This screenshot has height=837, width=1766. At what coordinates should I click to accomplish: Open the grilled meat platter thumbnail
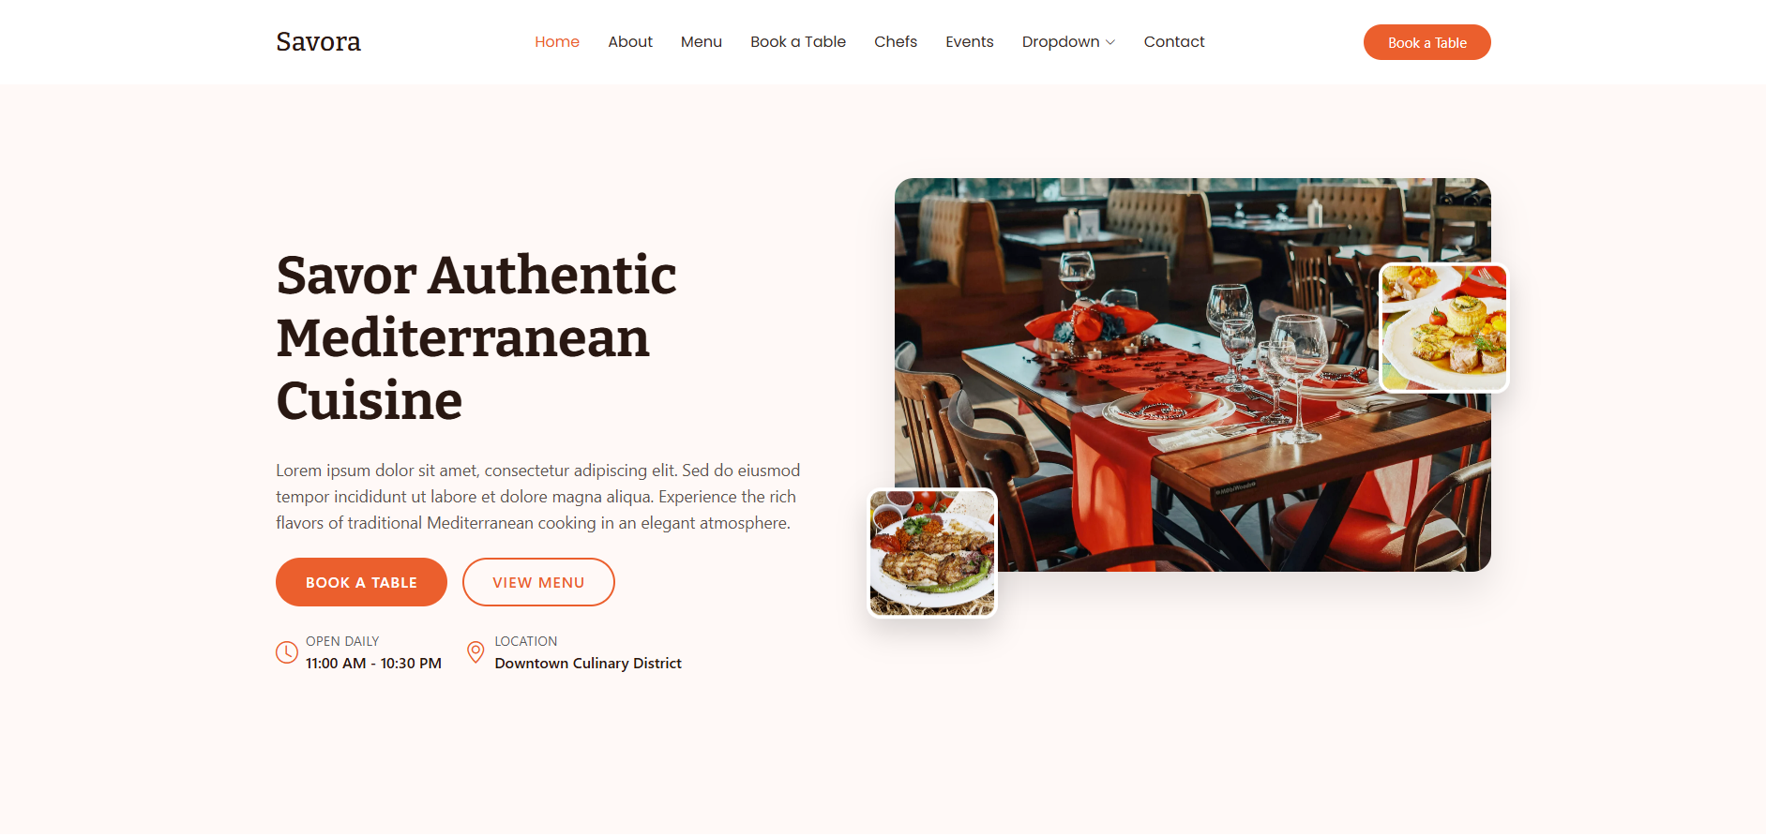pos(932,553)
